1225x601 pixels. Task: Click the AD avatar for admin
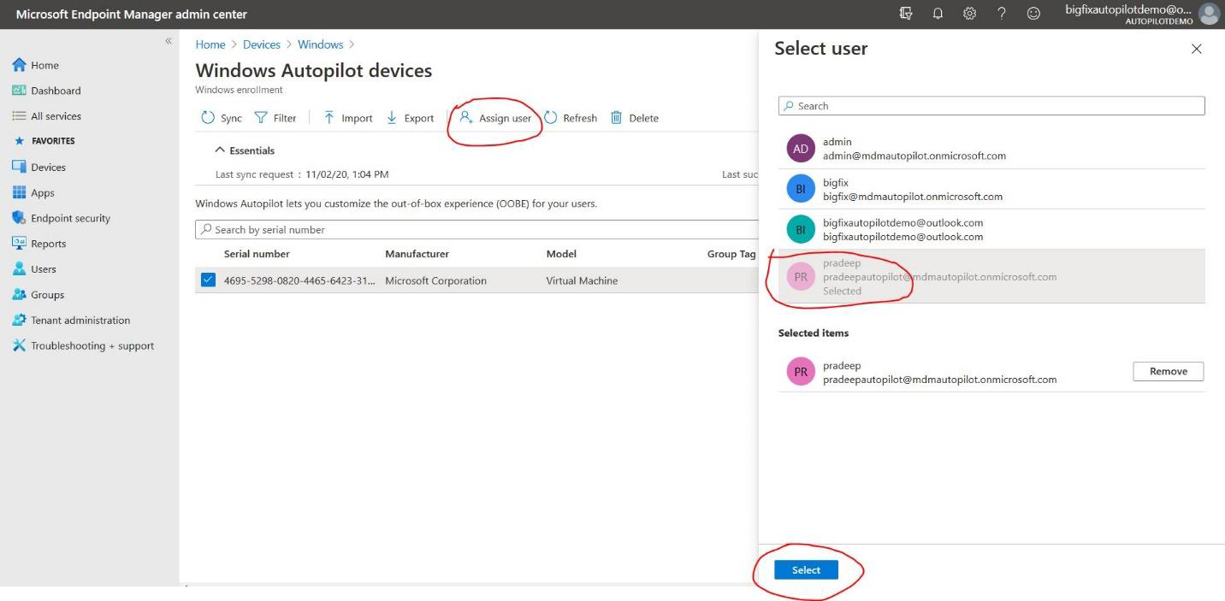point(801,149)
